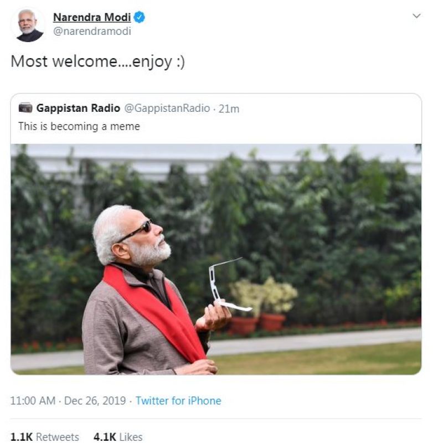Click the blue verified badge

tap(140, 17)
